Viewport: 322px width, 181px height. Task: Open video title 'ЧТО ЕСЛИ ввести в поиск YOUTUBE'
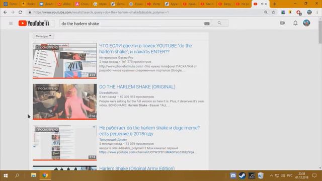pos(145,49)
